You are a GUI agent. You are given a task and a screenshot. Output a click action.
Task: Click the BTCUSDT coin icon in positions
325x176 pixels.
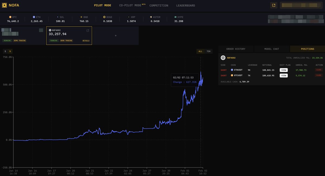click(x=232, y=75)
